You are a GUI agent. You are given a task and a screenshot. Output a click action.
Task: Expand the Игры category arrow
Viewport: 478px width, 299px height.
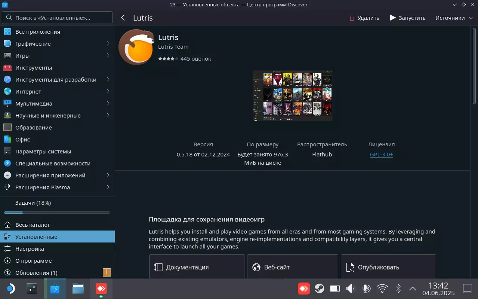[x=108, y=56]
